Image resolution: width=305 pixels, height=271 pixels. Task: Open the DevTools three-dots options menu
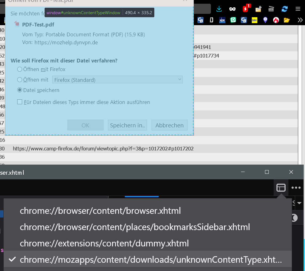[x=296, y=188]
